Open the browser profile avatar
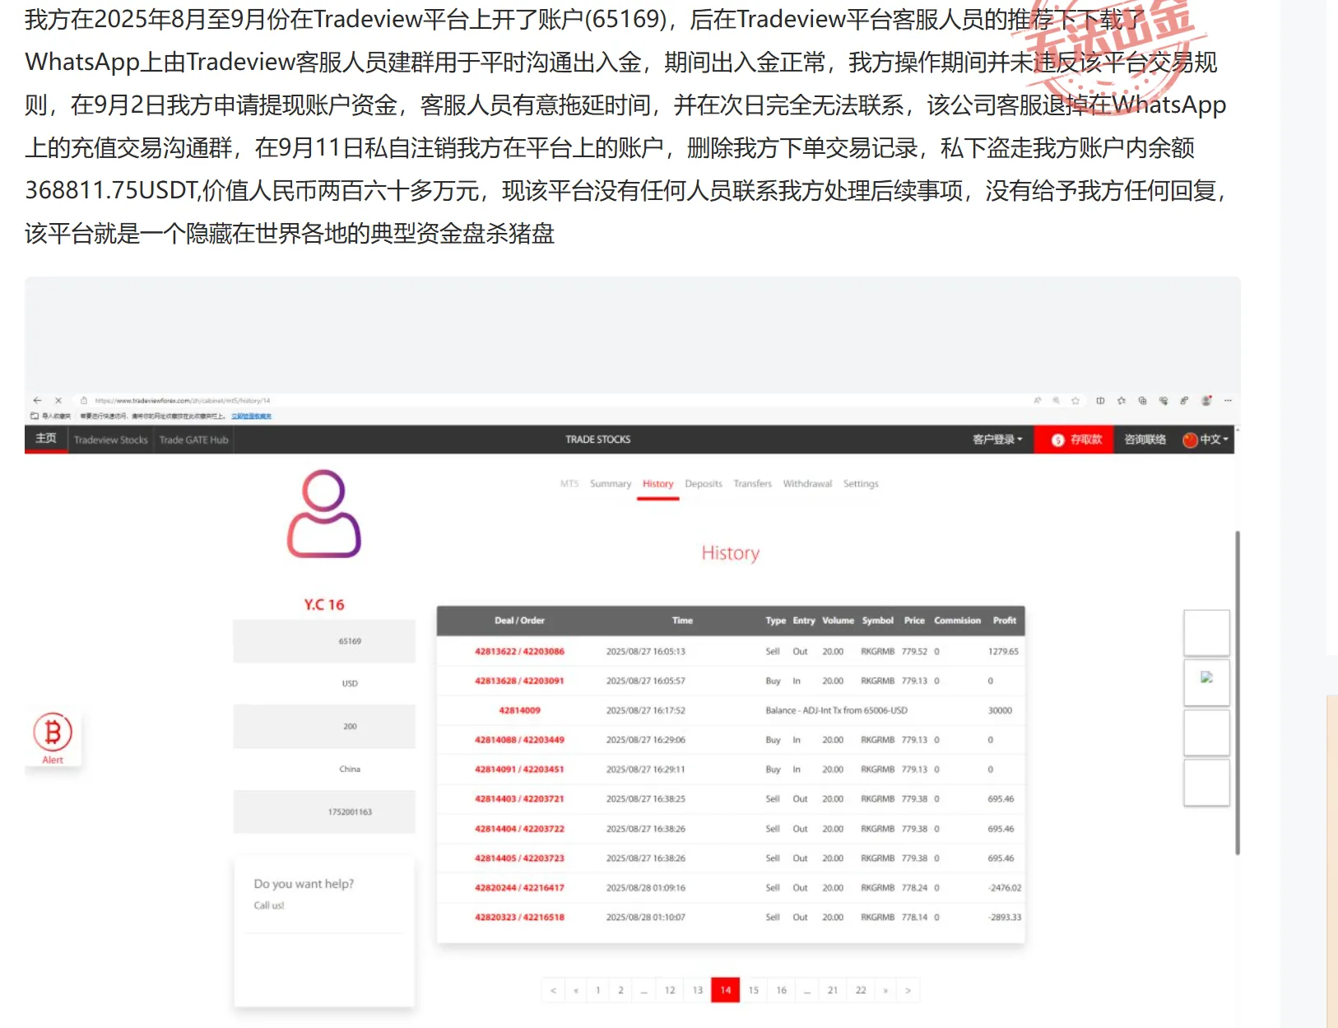 (1206, 401)
